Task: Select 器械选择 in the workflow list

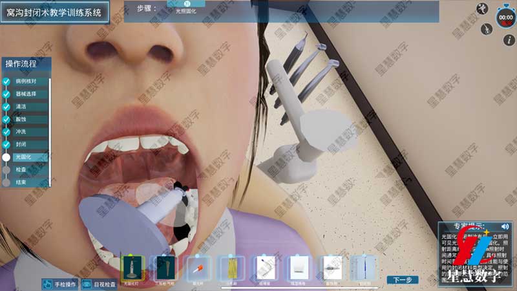Action: 27,94
